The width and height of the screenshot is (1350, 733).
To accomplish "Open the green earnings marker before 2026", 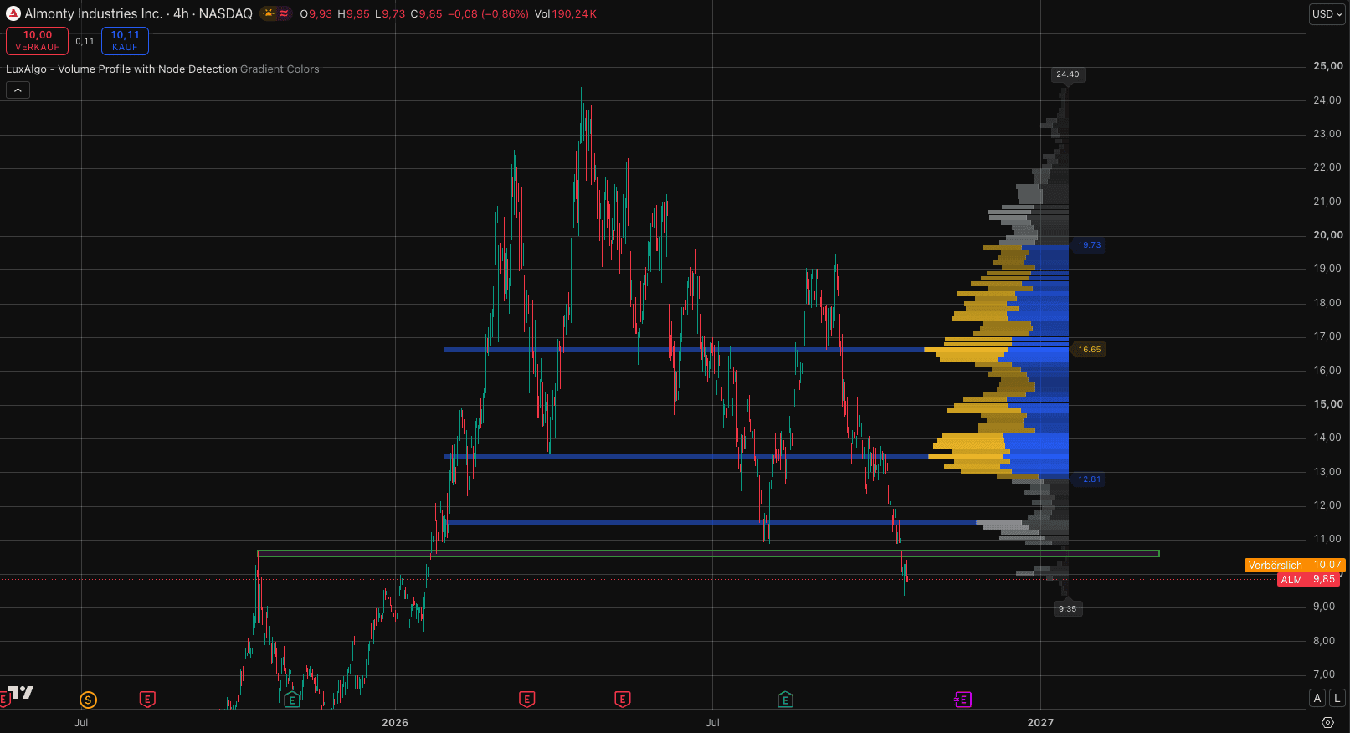I will tap(291, 700).
